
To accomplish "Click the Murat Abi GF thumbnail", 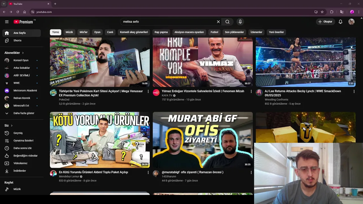I will coord(203,140).
